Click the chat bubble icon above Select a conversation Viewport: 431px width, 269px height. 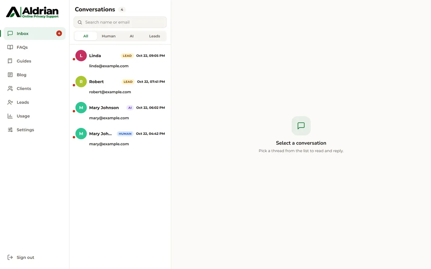pyautogui.click(x=301, y=126)
